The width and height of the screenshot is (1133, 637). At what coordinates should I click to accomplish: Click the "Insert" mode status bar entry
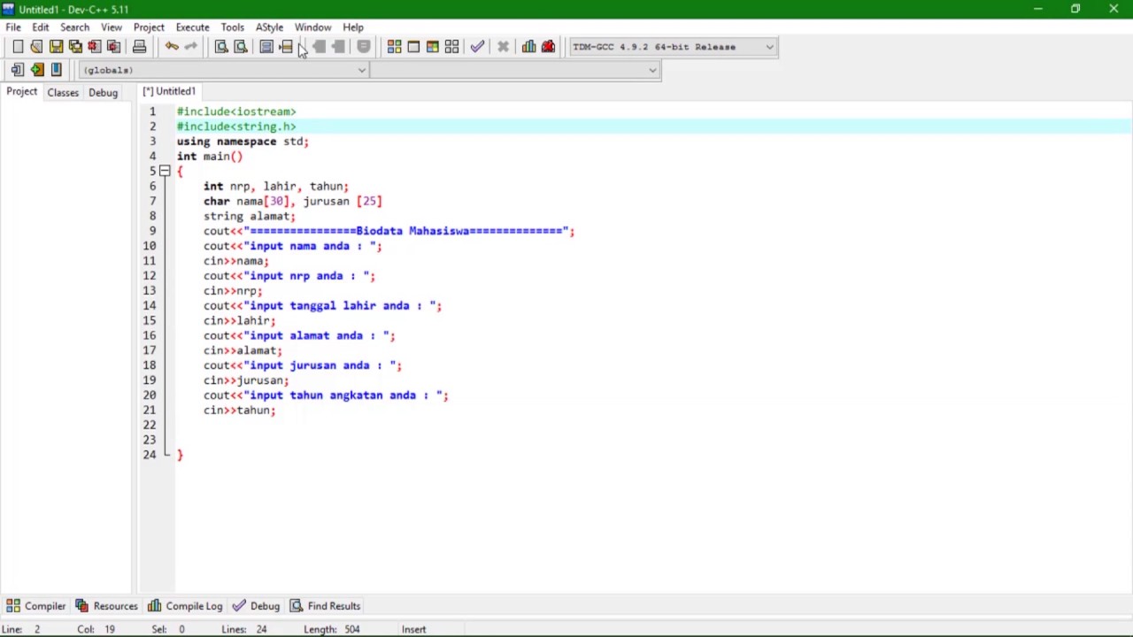tap(413, 629)
